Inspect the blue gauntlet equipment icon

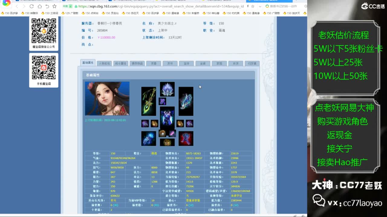click(x=148, y=138)
